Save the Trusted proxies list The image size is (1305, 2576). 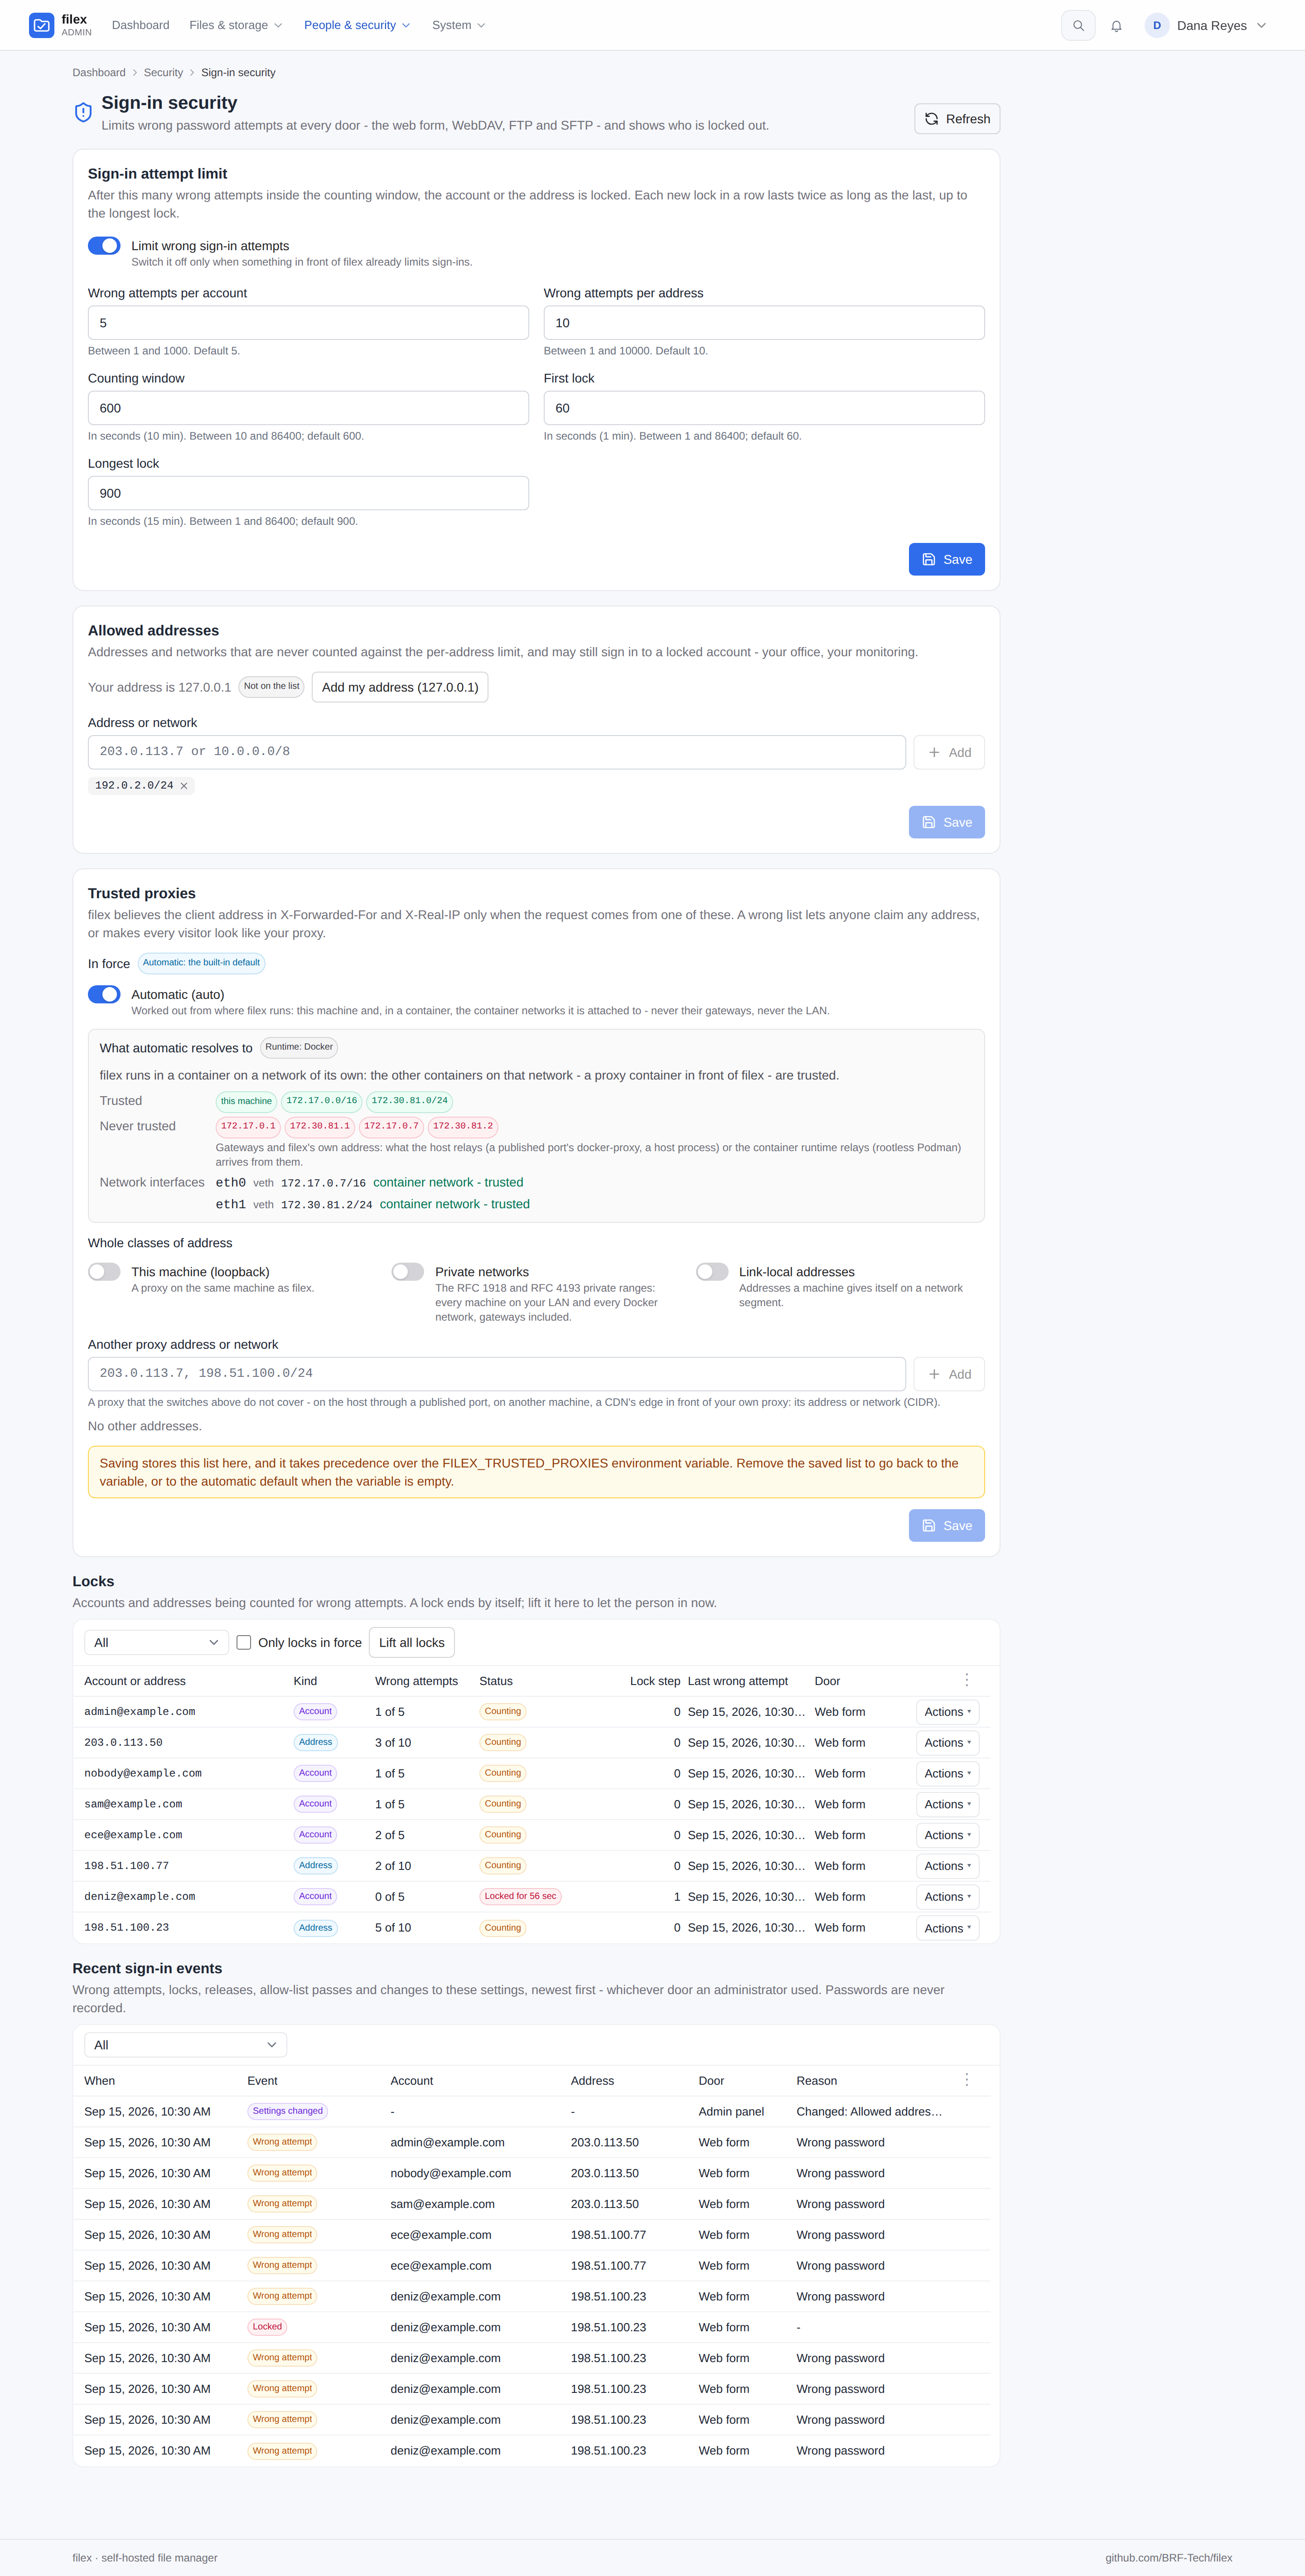point(946,1525)
